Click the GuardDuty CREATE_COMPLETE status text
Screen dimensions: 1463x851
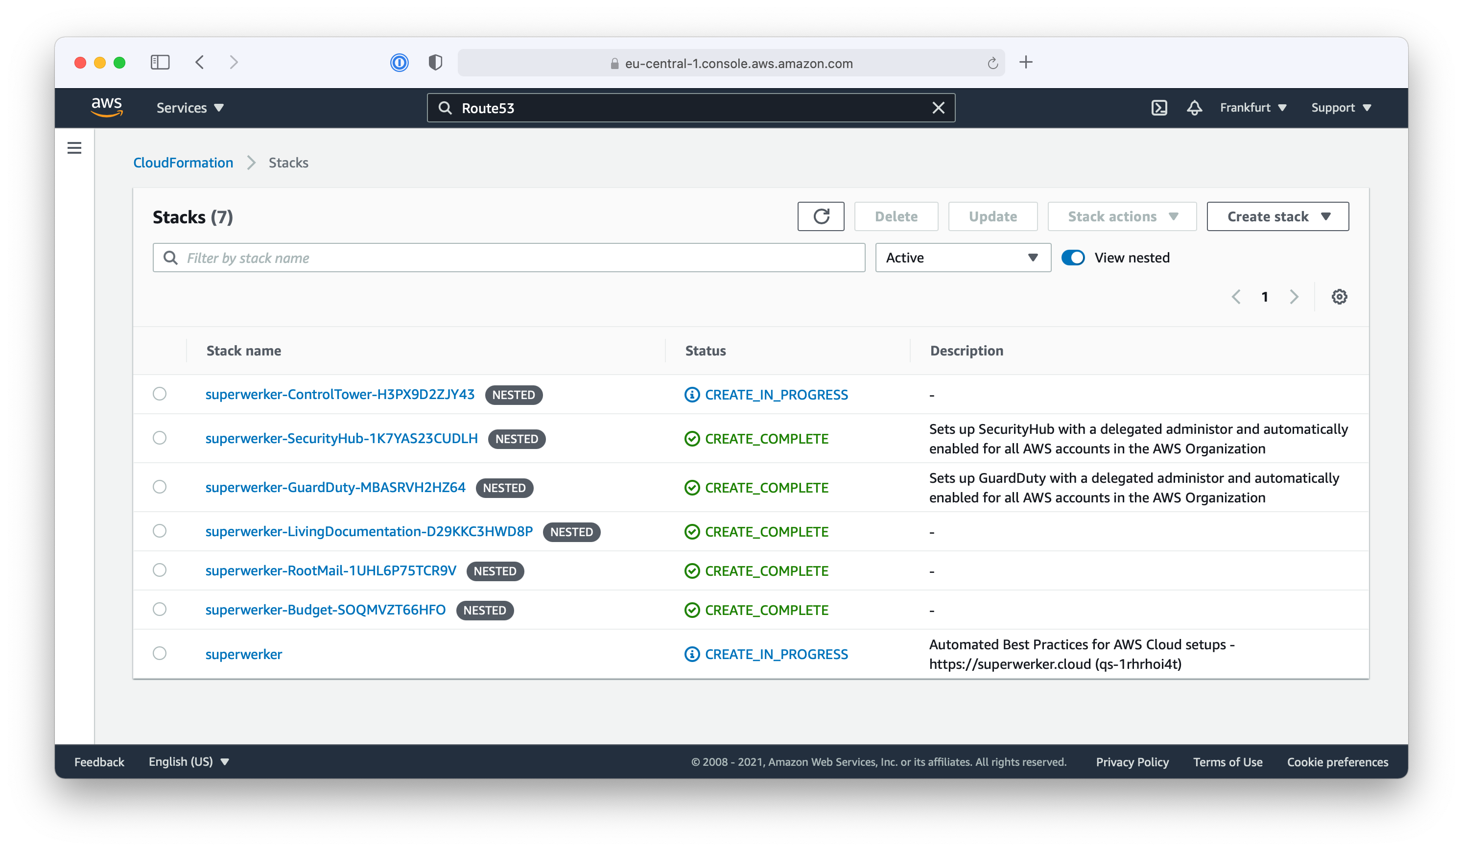766,488
